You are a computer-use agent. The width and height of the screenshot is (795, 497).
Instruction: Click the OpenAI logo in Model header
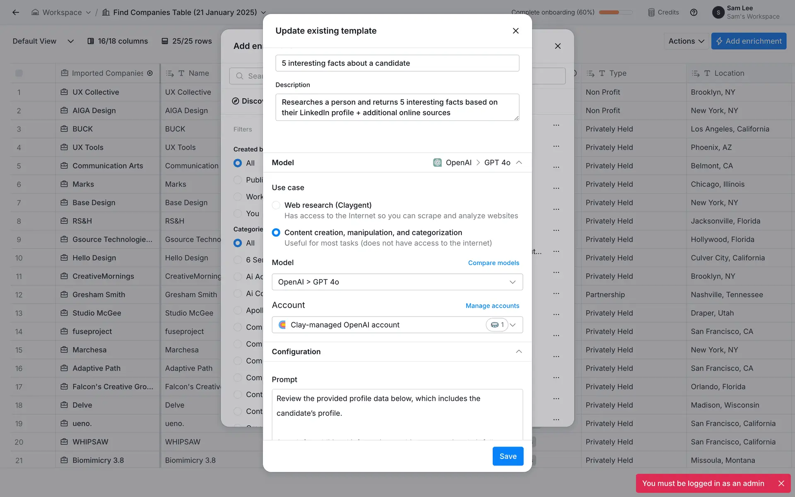click(x=437, y=163)
